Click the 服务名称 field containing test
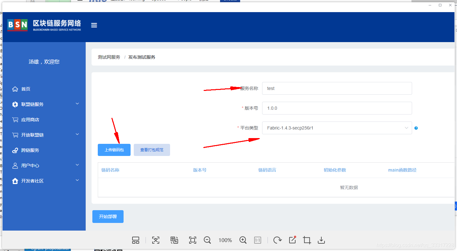The height and width of the screenshot is (251, 457). [x=337, y=88]
